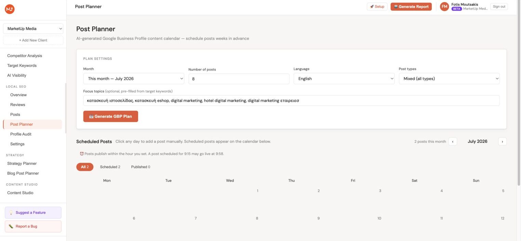
Task: Open the Language dropdown
Action: (344, 79)
